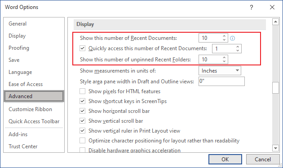
Task: Select the Ease of Access category
Action: click(x=34, y=84)
